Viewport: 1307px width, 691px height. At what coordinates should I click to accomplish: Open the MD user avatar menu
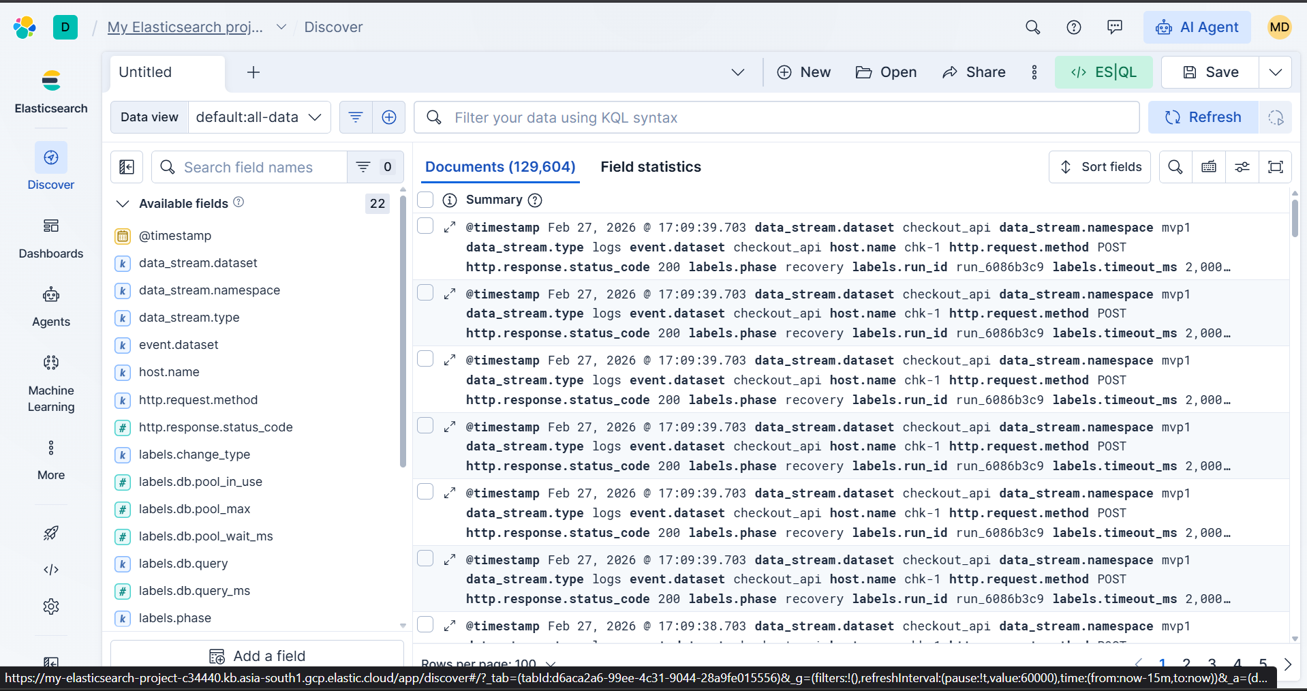coord(1280,27)
